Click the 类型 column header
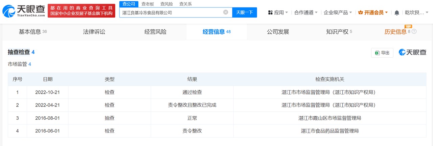433x146 pixels. click(x=110, y=79)
